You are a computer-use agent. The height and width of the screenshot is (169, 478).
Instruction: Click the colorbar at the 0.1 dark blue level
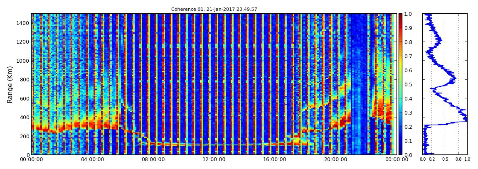pyautogui.click(x=400, y=141)
